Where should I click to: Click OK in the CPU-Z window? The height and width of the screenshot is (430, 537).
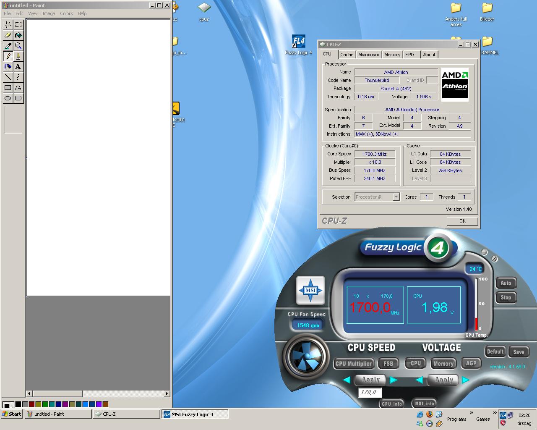coord(462,221)
